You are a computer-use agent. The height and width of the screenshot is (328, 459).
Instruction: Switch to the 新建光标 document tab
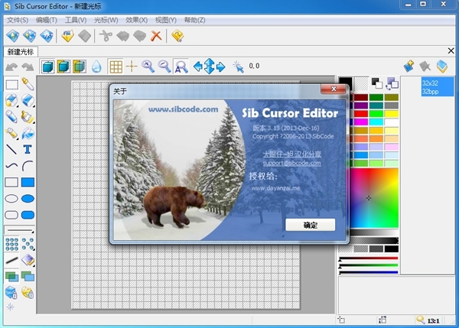point(21,52)
